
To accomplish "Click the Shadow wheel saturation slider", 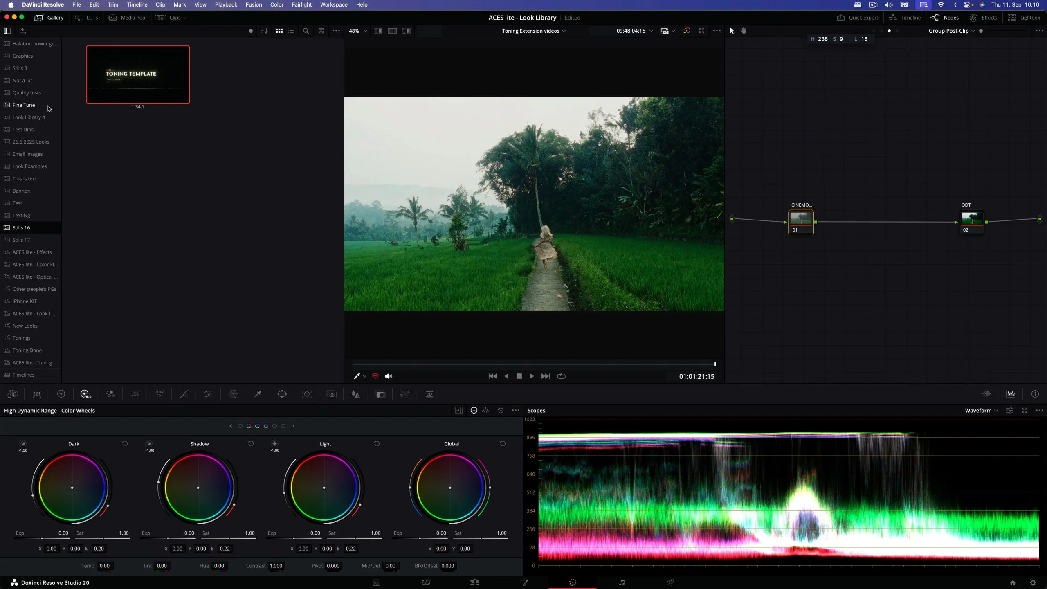I will point(228,538).
